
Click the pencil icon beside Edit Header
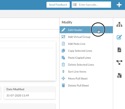63,30
